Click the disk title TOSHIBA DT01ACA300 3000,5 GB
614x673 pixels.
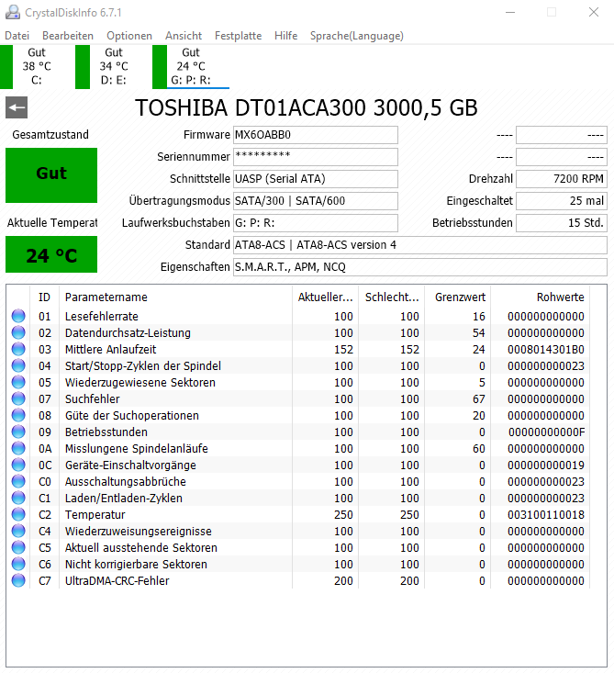click(307, 107)
